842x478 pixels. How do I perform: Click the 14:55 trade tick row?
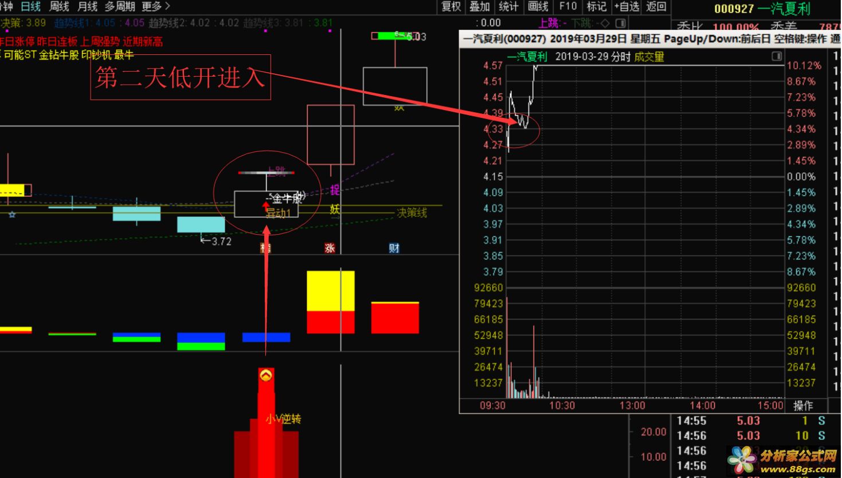click(751, 421)
